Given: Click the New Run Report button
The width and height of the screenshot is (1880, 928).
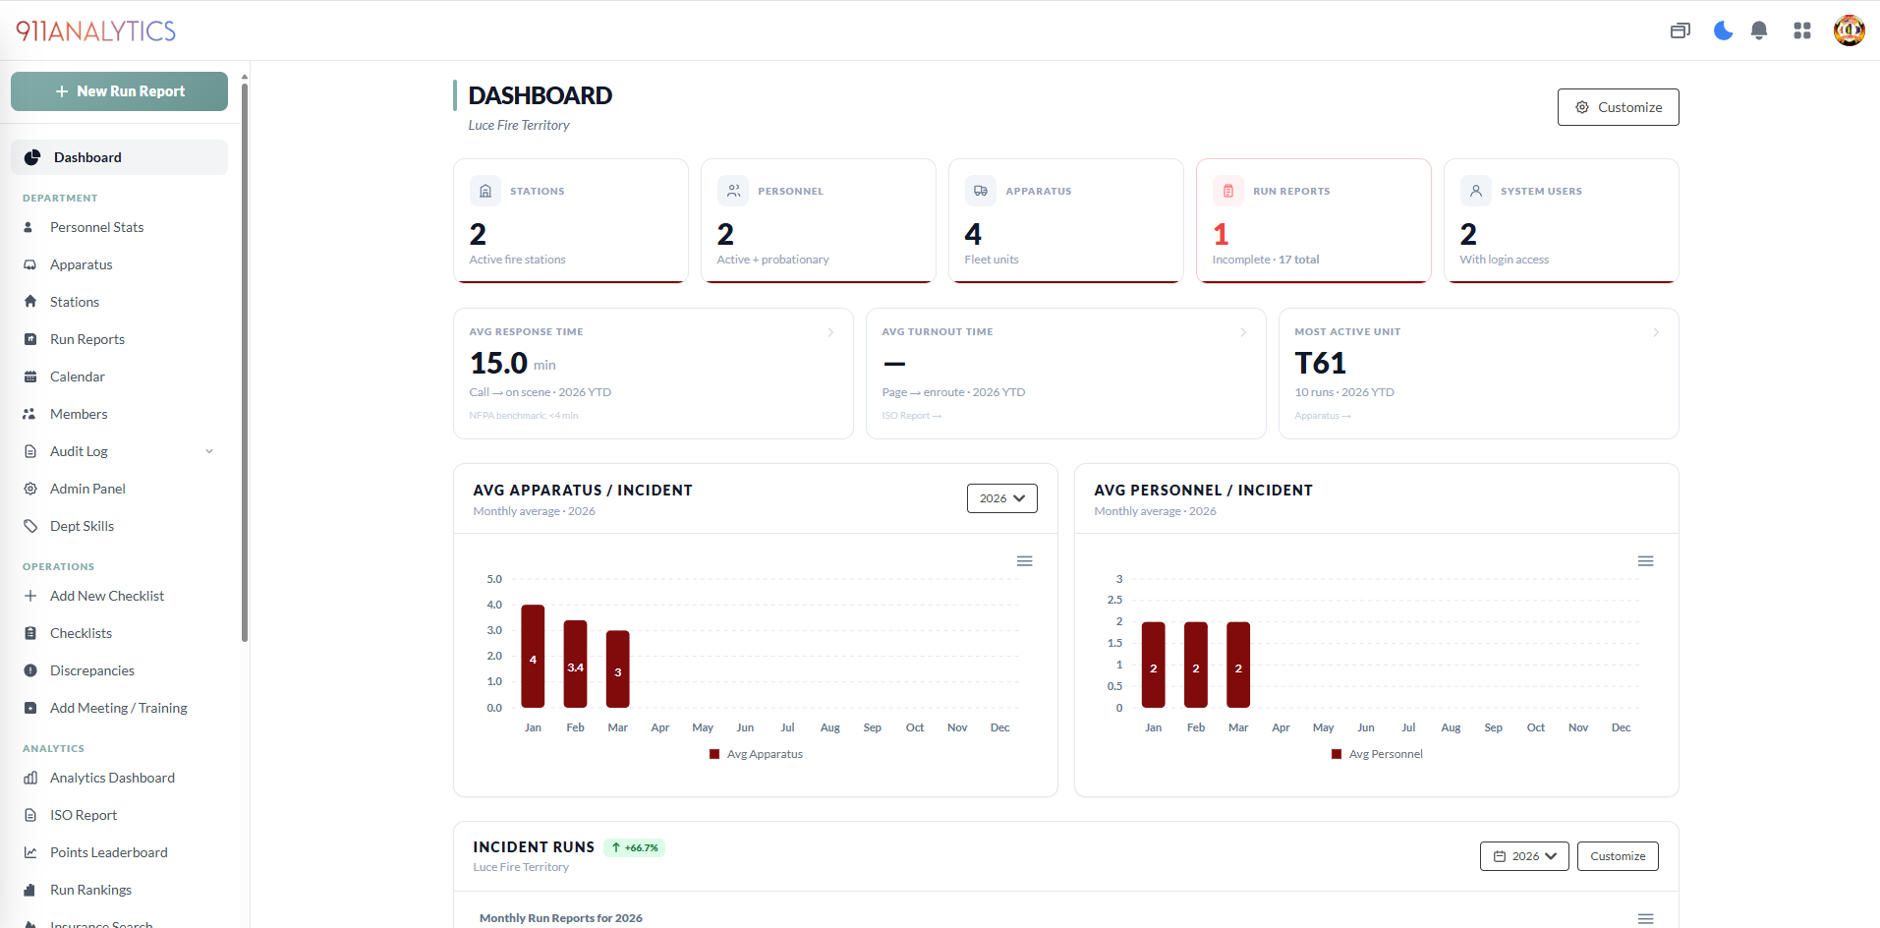Looking at the screenshot, I should (119, 90).
